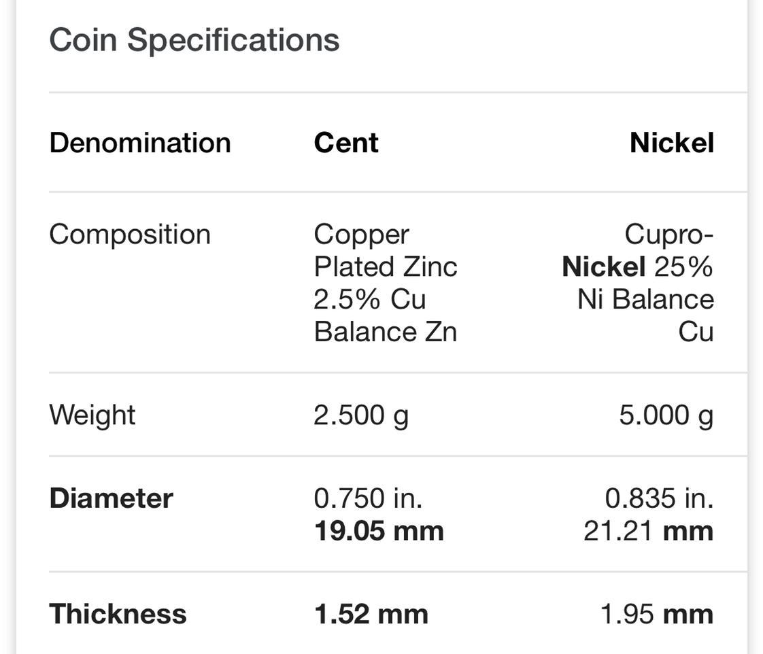Select the Thickness row label
This screenshot has height=654, width=763.
point(118,614)
